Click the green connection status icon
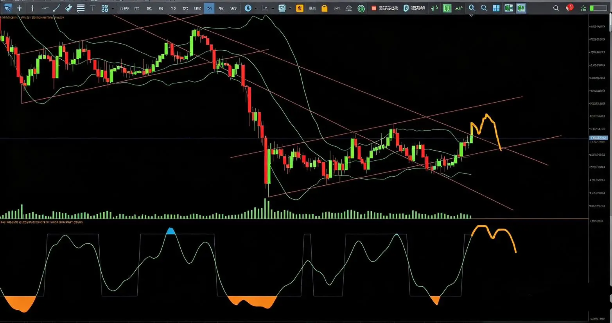Image resolution: width=612 pixels, height=323 pixels. pos(583,8)
